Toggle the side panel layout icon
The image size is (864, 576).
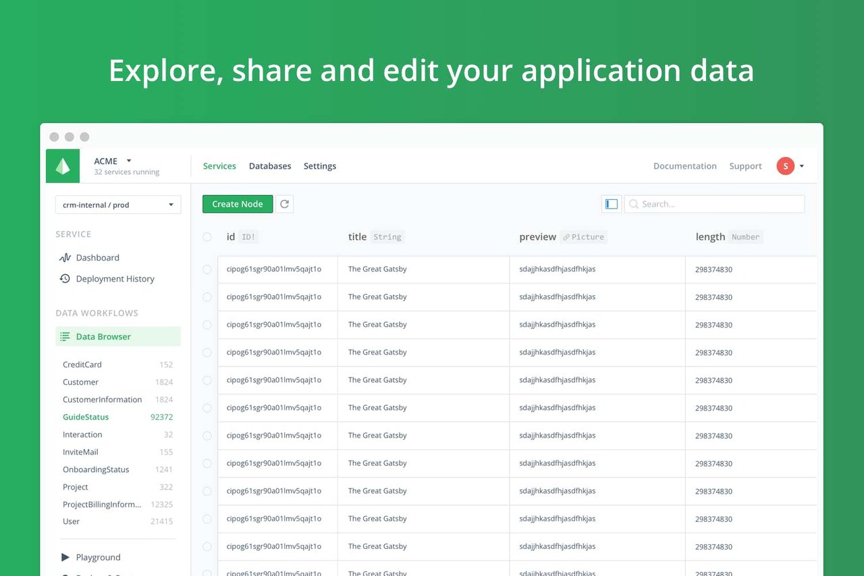(612, 204)
